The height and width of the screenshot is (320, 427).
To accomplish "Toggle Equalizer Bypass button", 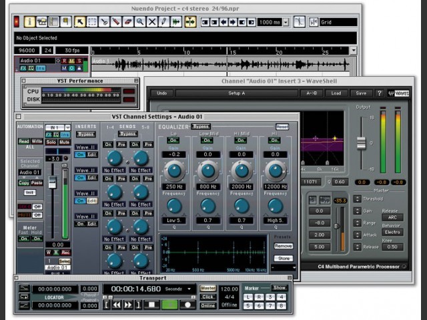I will (201, 127).
